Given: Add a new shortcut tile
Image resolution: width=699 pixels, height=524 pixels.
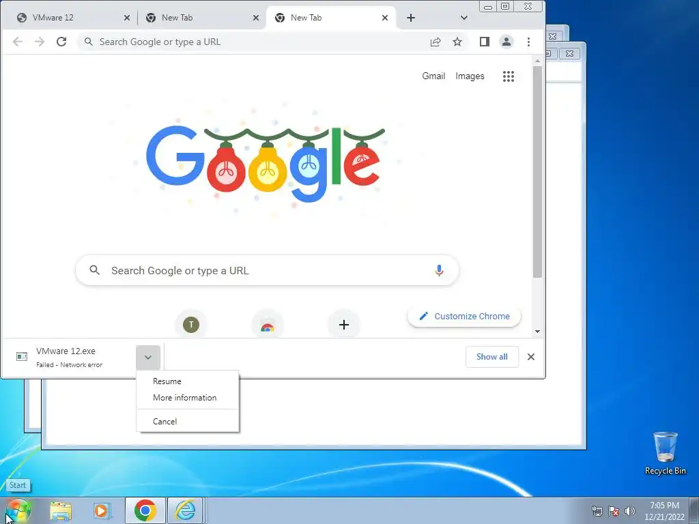Looking at the screenshot, I should (x=344, y=325).
